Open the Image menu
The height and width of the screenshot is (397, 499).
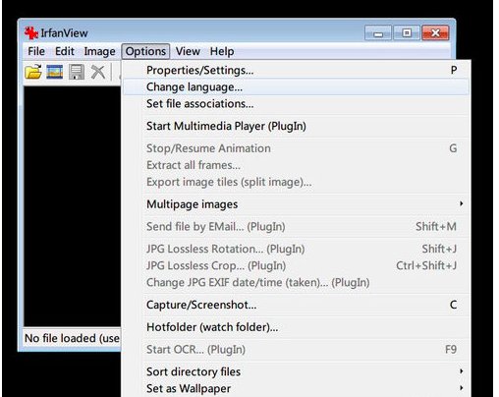99,51
